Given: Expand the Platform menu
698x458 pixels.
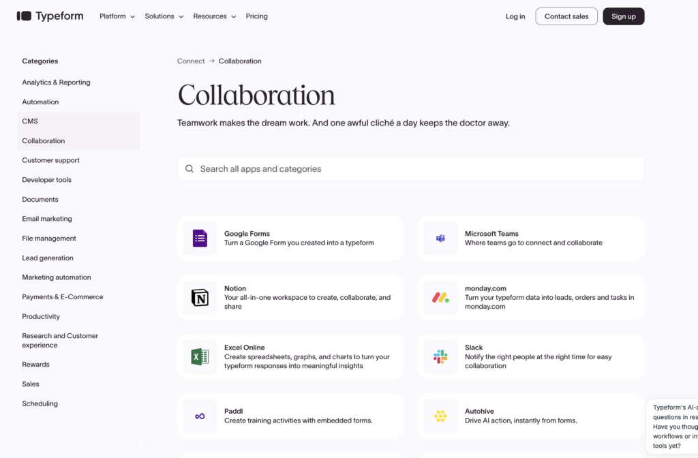Looking at the screenshot, I should coord(117,16).
